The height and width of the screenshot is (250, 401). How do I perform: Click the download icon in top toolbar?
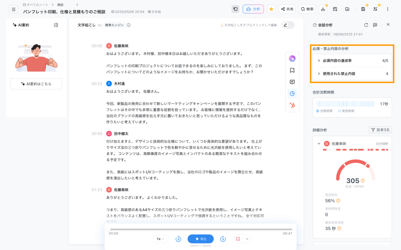tap(323, 9)
